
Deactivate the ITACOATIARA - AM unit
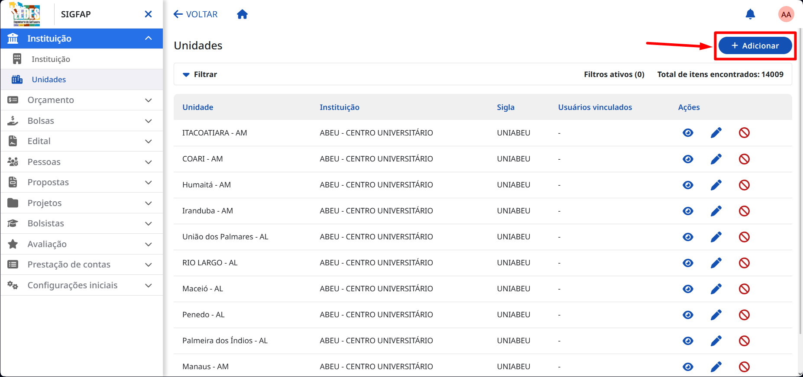[744, 133]
